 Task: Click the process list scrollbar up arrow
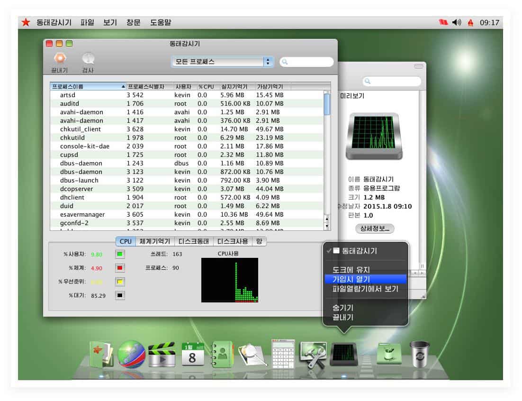click(x=327, y=219)
